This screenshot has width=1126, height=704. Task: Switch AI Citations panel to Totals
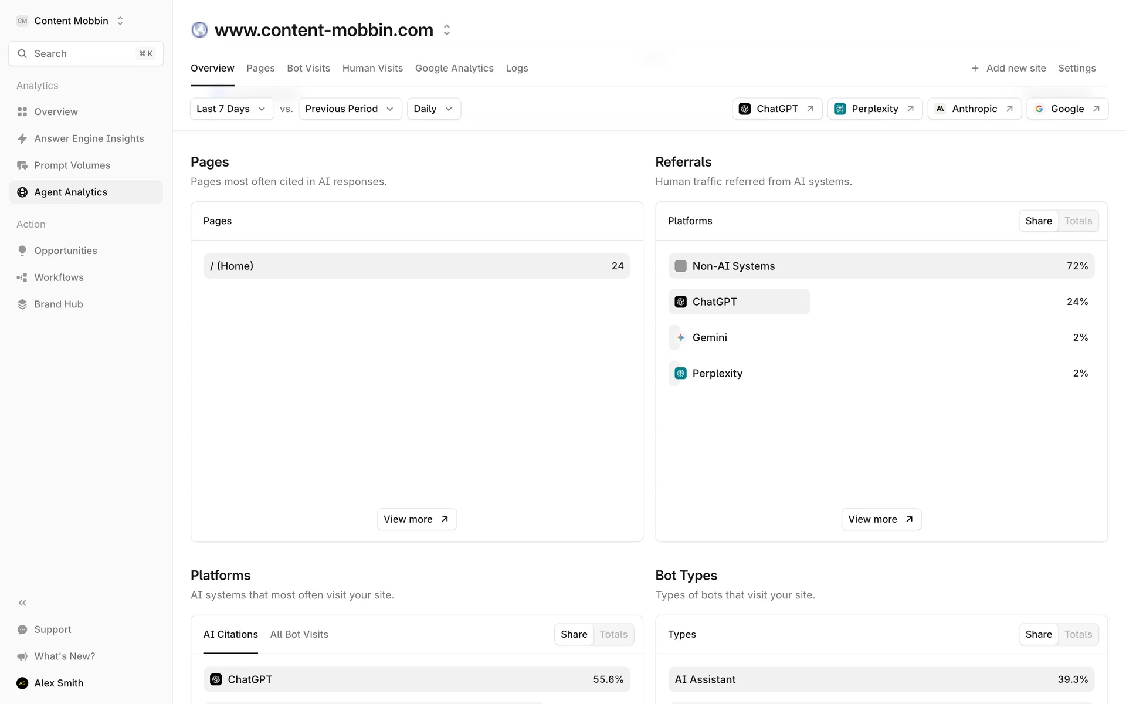tap(613, 634)
